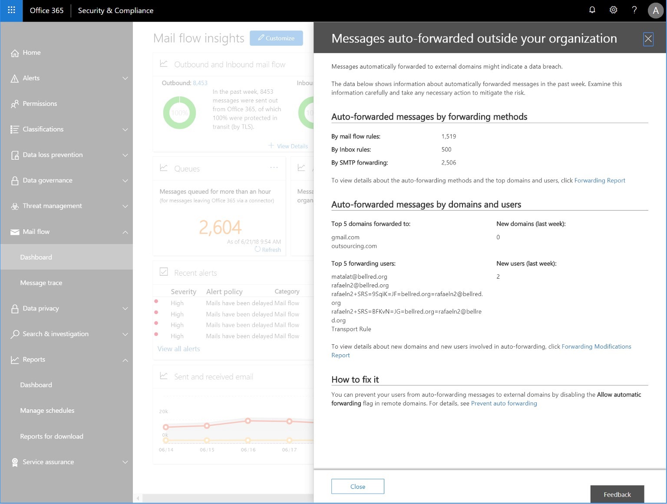Click the 2,604 queued messages number
The width and height of the screenshot is (667, 504).
pyautogui.click(x=220, y=227)
